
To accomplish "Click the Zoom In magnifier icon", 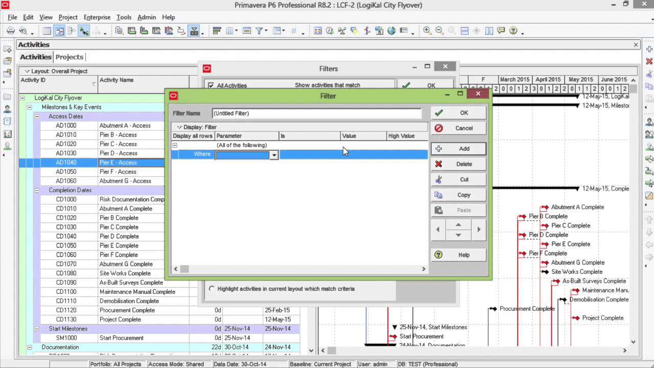I will point(427,31).
